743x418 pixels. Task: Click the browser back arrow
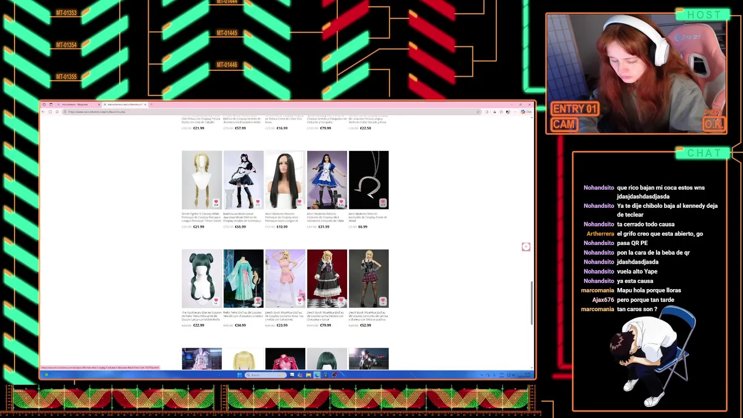44,111
